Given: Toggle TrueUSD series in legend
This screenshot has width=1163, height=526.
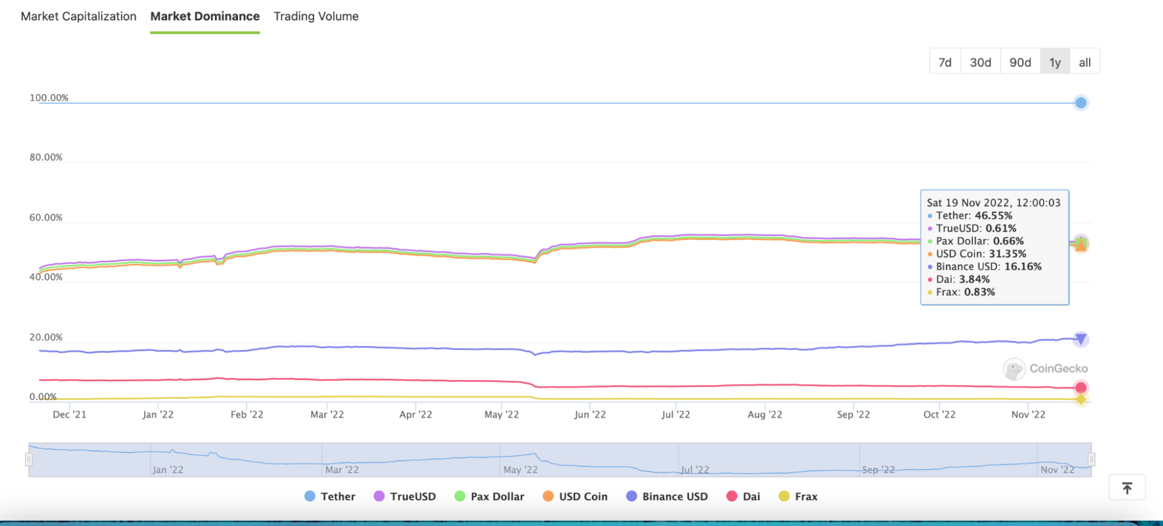Looking at the screenshot, I should pyautogui.click(x=405, y=496).
